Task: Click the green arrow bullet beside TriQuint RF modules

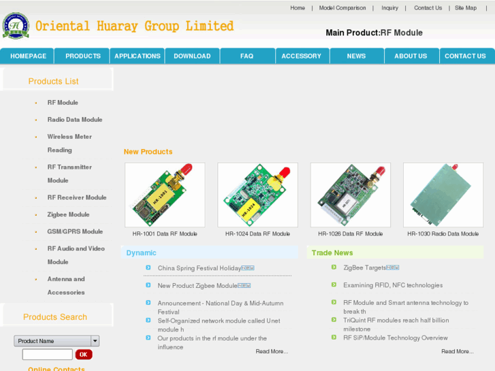Action: [x=334, y=320]
